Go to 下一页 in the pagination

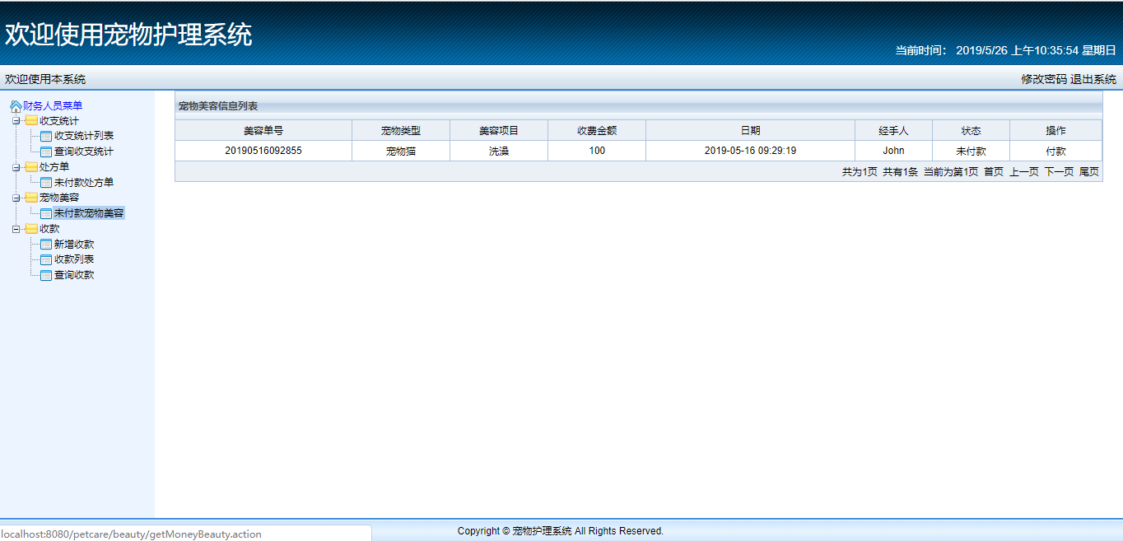pyautogui.click(x=1060, y=172)
